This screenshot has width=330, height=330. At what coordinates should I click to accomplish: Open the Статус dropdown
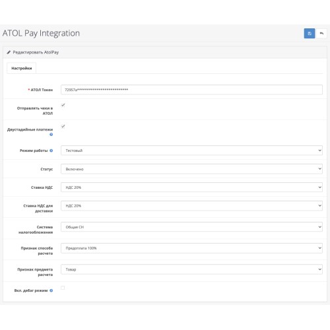pyautogui.click(x=191, y=169)
